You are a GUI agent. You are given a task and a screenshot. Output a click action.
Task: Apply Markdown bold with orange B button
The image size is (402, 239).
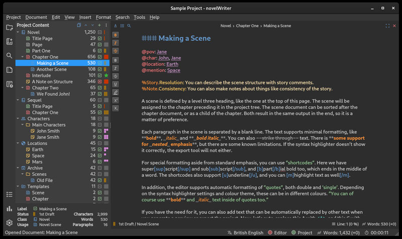point(116,35)
